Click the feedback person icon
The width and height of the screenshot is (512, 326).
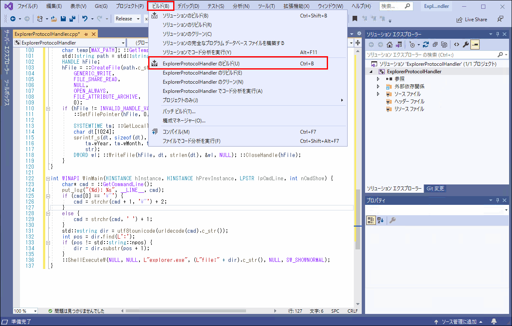tap(500, 19)
